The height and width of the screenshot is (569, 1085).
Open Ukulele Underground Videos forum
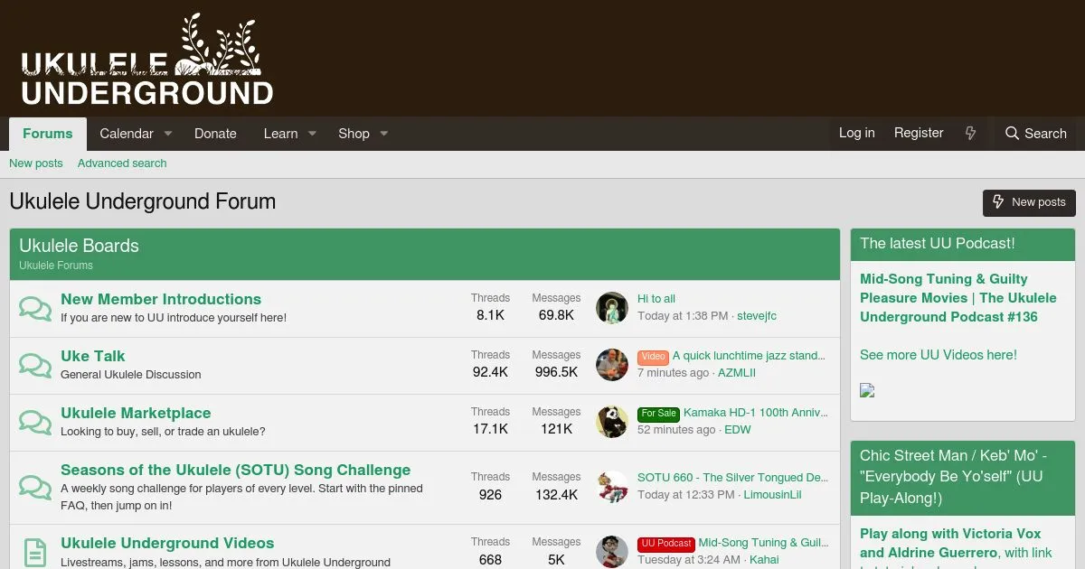(x=167, y=543)
